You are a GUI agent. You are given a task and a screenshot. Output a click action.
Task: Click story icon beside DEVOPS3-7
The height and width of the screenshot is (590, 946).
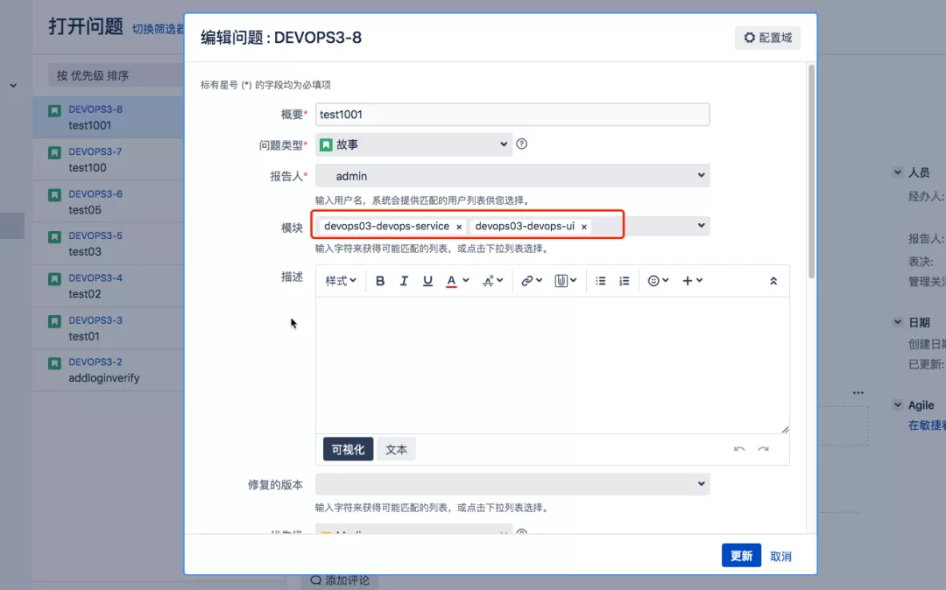(x=54, y=153)
